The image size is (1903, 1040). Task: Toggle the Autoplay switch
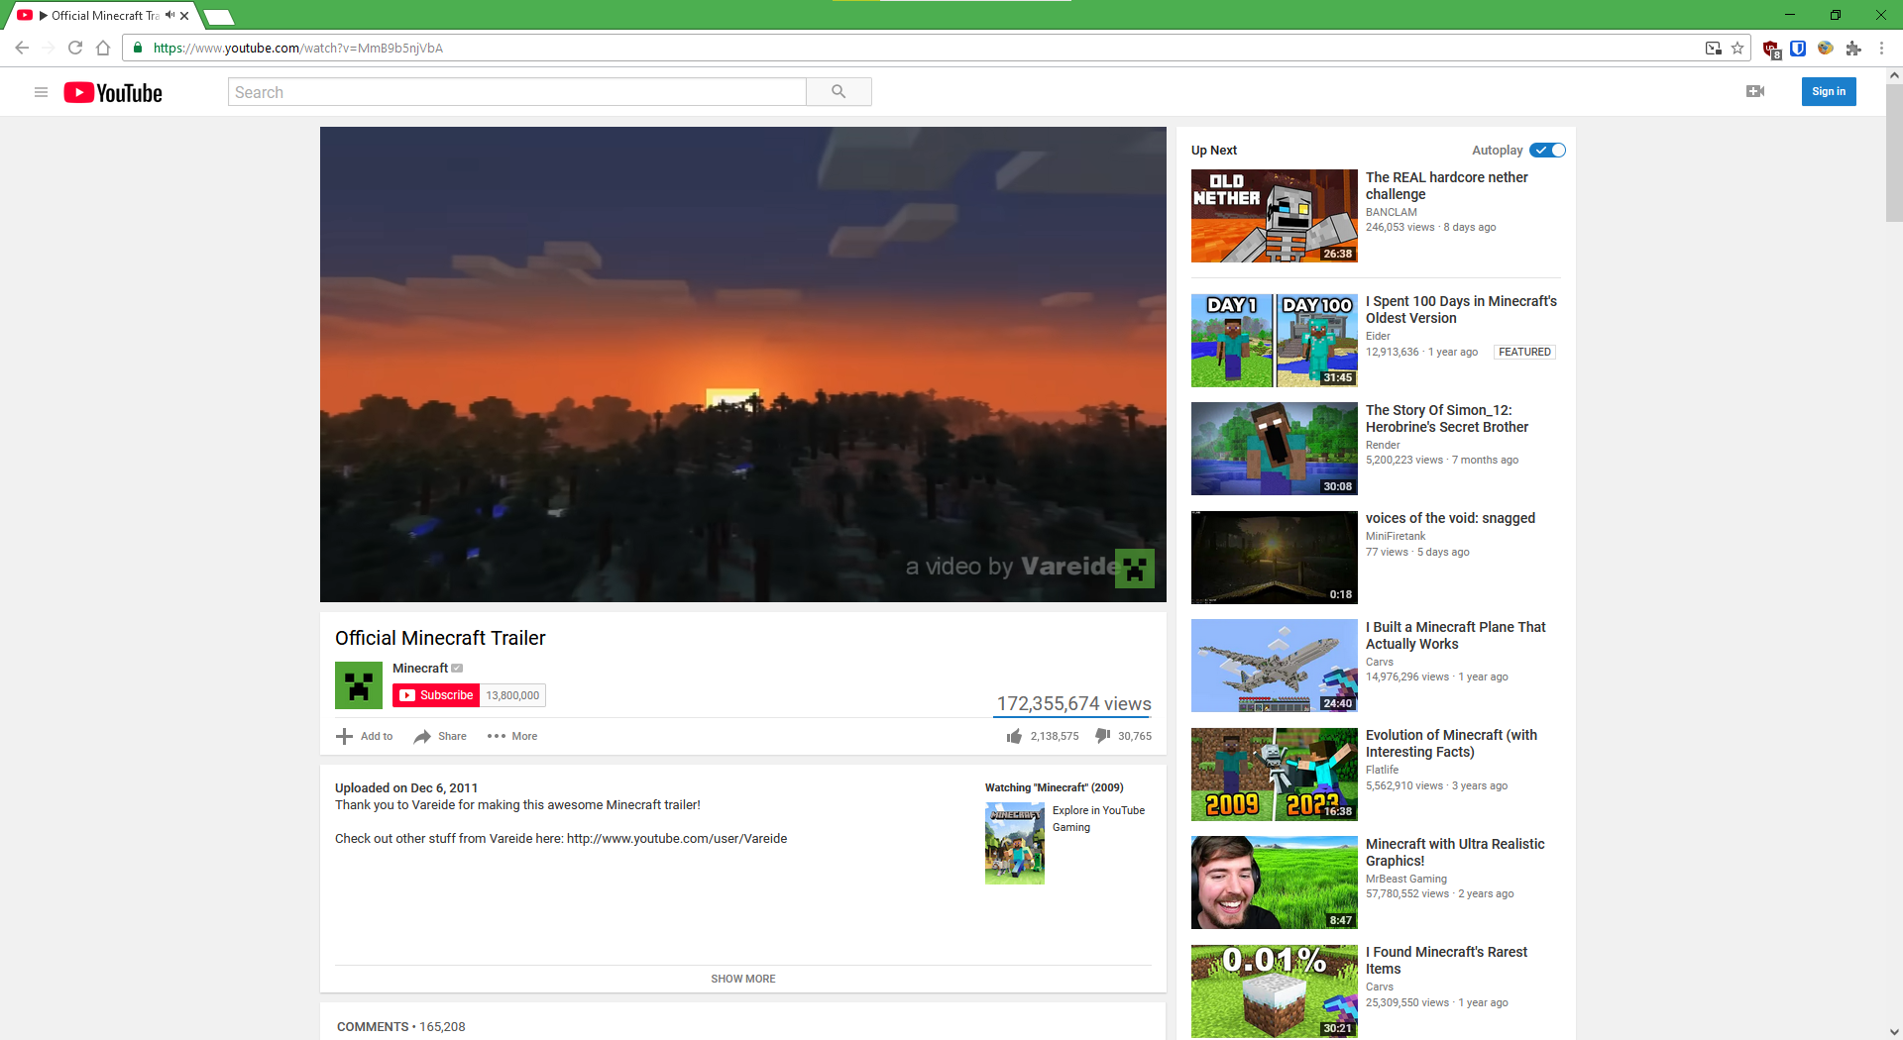[1547, 151]
